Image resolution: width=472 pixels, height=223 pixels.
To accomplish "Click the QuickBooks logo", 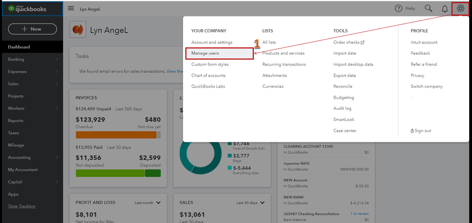I will coord(27,8).
